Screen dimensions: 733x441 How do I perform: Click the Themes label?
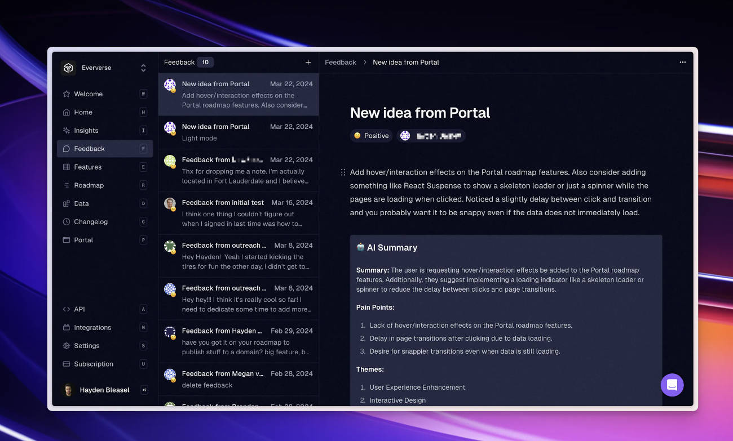(x=370, y=369)
